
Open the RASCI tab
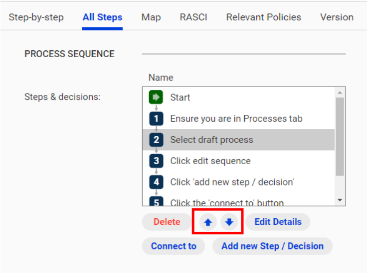tap(193, 17)
